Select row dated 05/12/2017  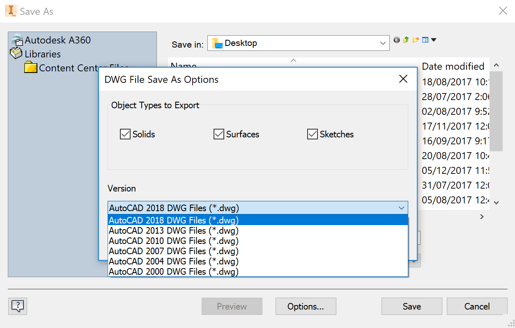(x=455, y=170)
